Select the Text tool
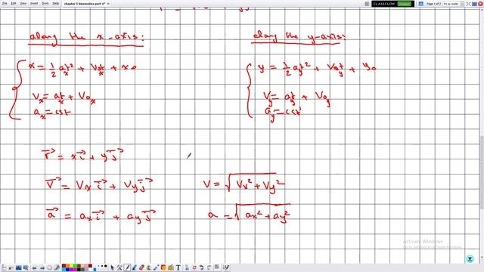484x272 pixels. click(178, 267)
